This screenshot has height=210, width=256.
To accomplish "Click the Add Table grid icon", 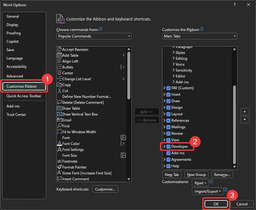I will coord(60,55).
